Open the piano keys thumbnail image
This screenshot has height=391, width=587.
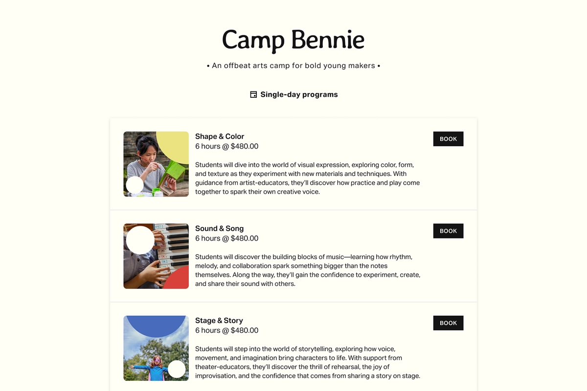click(156, 256)
